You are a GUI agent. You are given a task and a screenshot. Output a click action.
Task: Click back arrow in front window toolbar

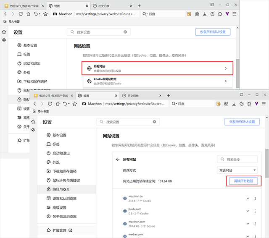click(x=35, y=104)
